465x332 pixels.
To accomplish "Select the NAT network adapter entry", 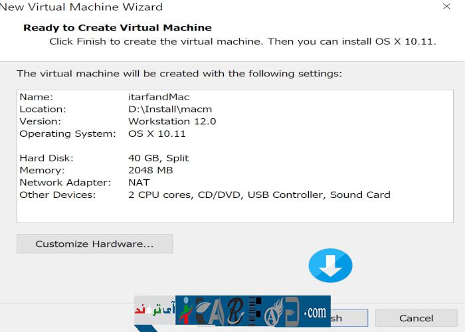I will point(139,182).
